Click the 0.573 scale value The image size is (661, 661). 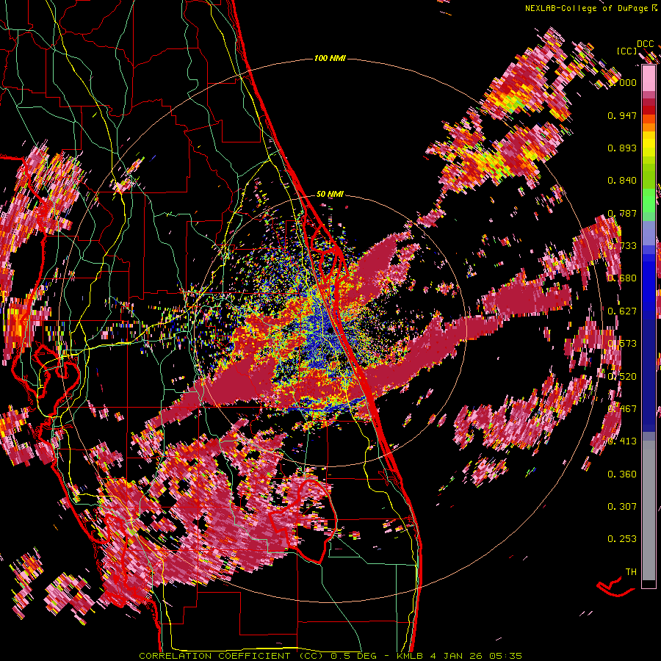622,344
